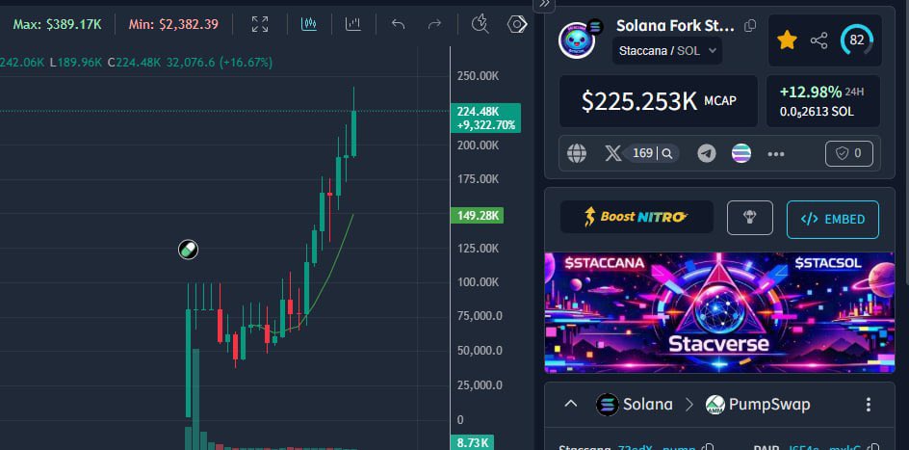Open the EMBED code button
The height and width of the screenshot is (450, 909).
tap(833, 219)
